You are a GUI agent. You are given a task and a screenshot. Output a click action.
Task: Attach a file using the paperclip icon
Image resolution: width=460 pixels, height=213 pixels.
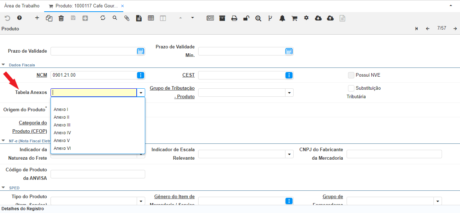pyautogui.click(x=126, y=18)
